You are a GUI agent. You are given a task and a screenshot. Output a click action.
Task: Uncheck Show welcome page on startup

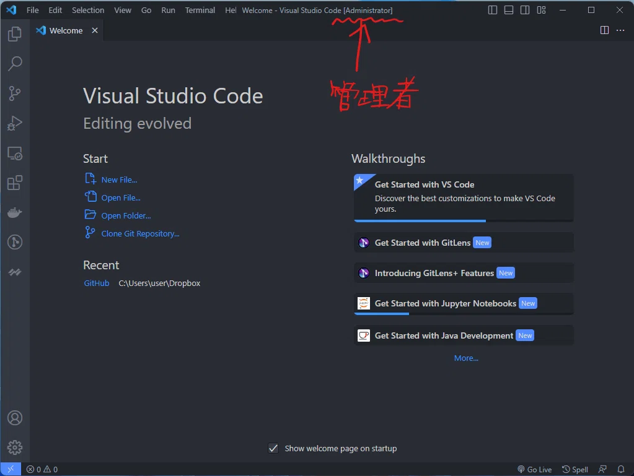(x=273, y=448)
